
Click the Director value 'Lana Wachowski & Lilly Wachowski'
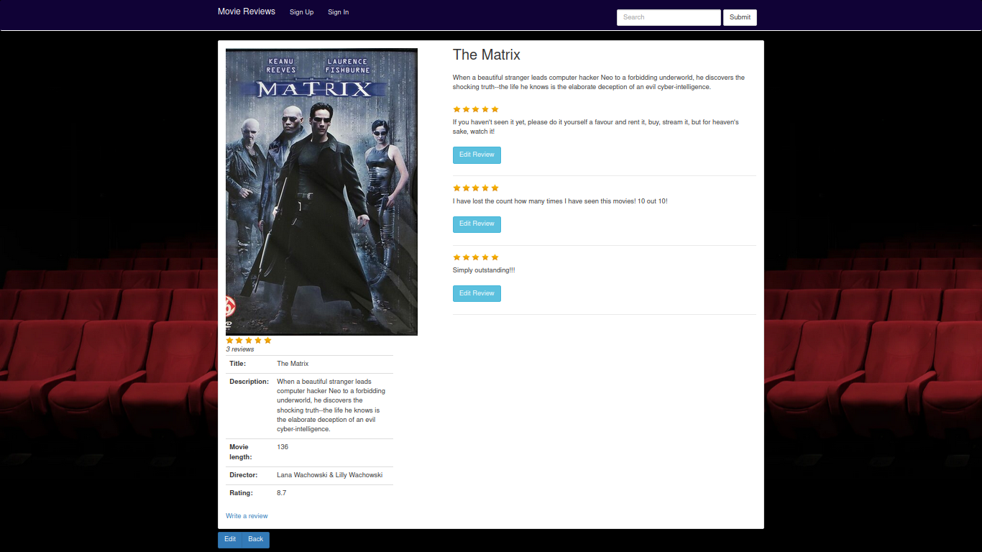[330, 475]
